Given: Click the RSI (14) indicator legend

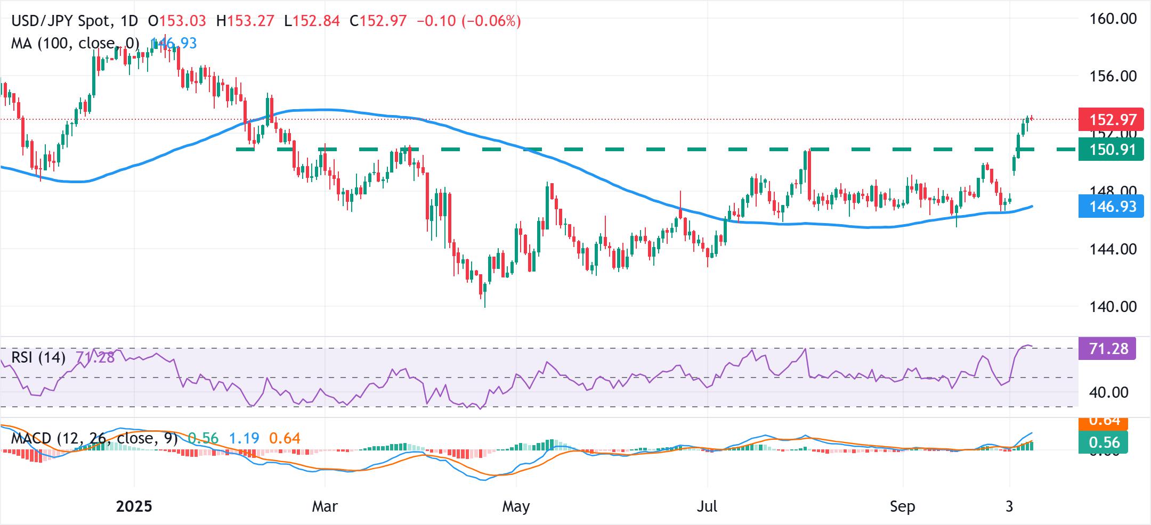Looking at the screenshot, I should (x=38, y=357).
